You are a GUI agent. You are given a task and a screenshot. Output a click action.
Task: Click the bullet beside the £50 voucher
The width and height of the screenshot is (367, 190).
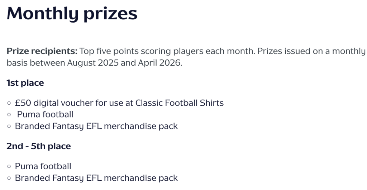[x=9, y=104]
